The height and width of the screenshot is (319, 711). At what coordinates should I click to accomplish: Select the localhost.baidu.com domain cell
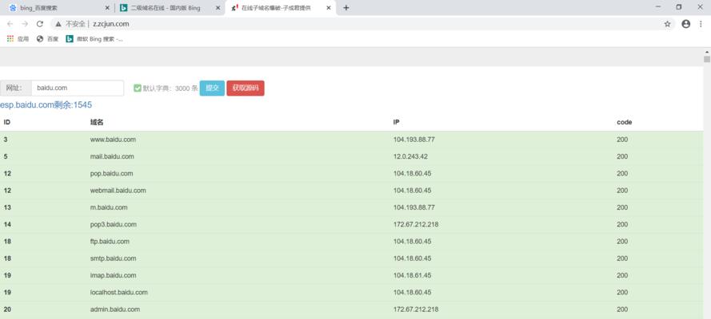pos(119,293)
